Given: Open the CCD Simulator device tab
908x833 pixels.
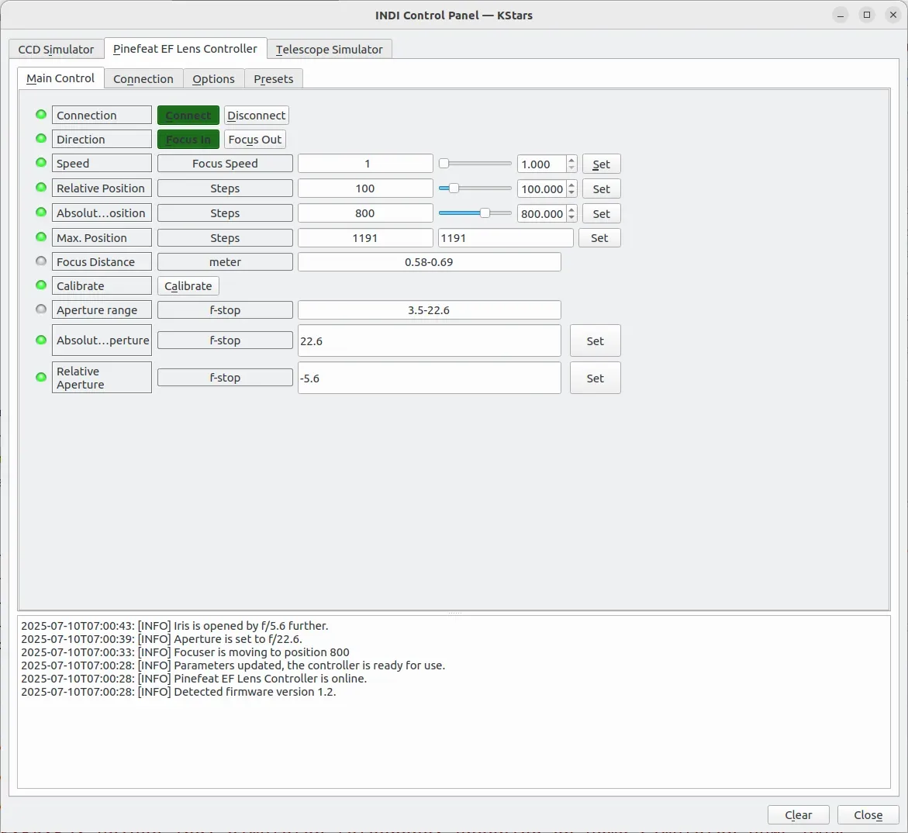Looking at the screenshot, I should point(56,49).
